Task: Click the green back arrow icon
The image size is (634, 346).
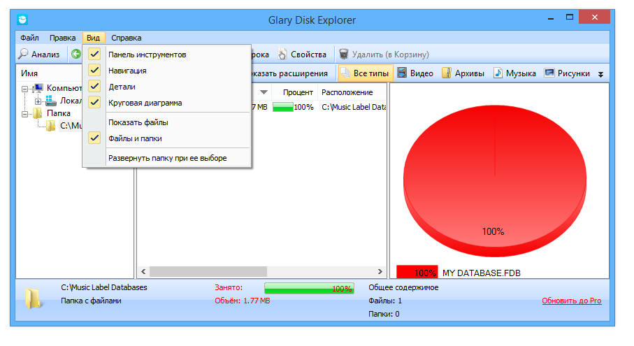Action: (76, 54)
